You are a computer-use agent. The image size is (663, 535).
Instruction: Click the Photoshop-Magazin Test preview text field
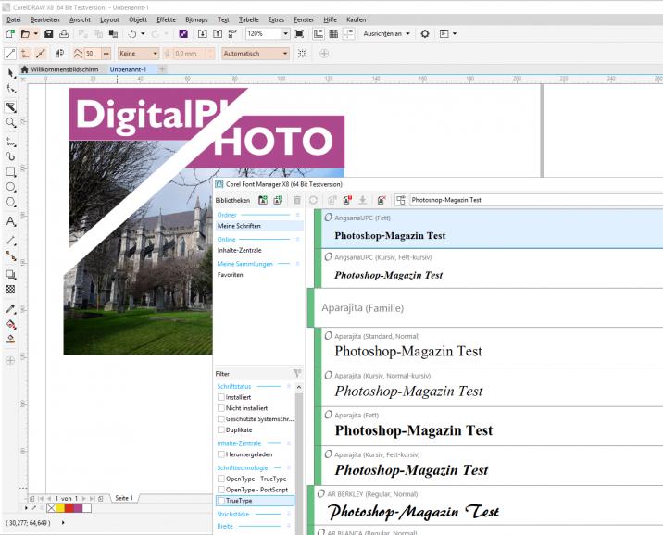[x=536, y=200]
